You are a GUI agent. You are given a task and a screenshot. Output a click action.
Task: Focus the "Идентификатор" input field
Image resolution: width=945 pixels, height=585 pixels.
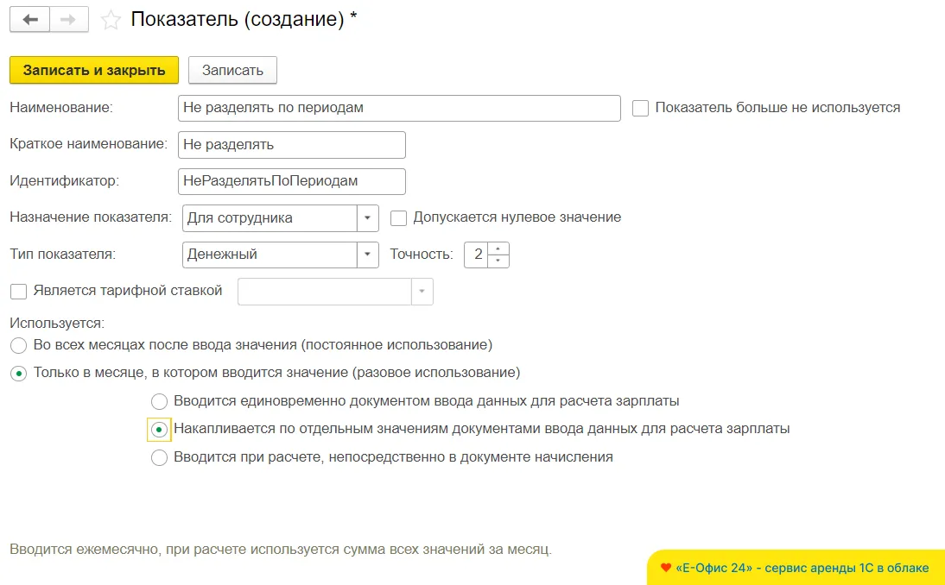(x=291, y=181)
